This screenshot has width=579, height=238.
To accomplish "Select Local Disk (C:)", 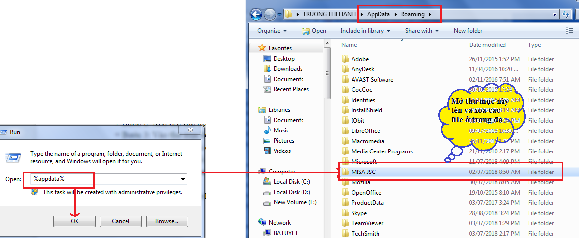I will coord(292,182).
